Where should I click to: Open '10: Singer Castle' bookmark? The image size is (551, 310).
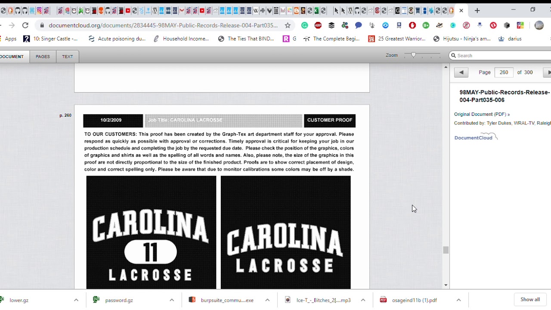pyautogui.click(x=51, y=39)
